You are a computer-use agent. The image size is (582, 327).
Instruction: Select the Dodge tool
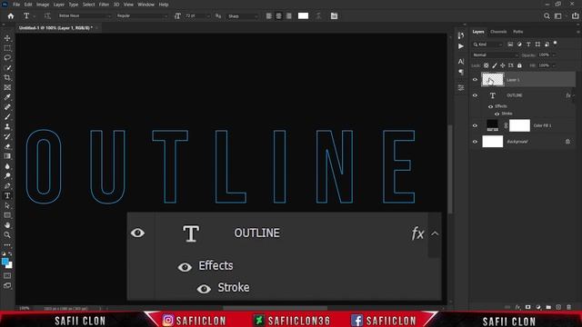click(x=7, y=175)
